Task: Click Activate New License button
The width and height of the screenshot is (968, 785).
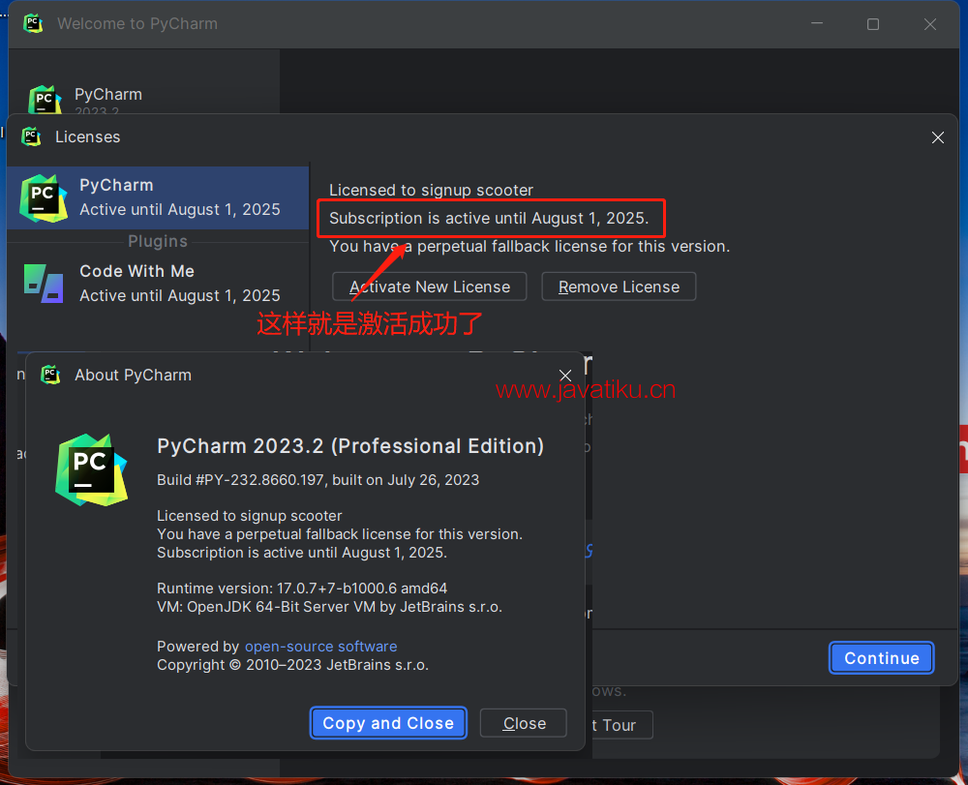Action: point(430,287)
